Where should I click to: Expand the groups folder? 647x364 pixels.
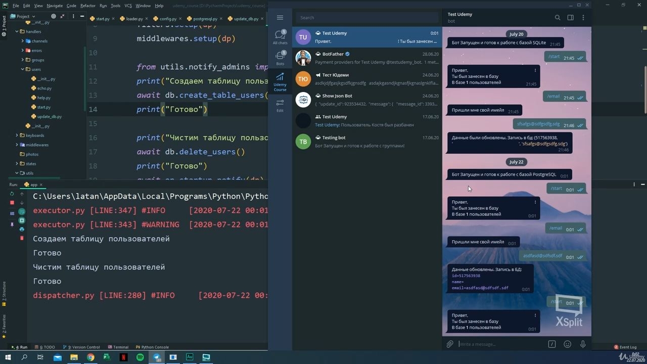tap(23, 60)
